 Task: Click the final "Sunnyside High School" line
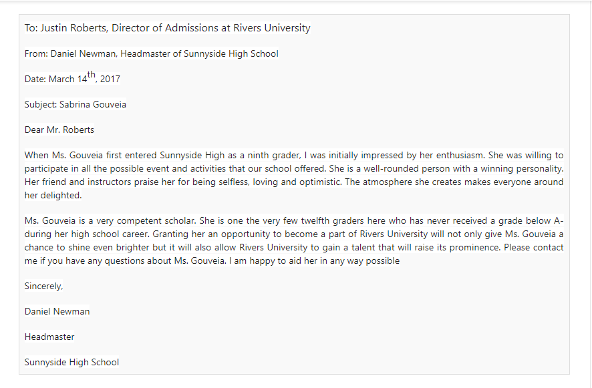[x=71, y=362]
